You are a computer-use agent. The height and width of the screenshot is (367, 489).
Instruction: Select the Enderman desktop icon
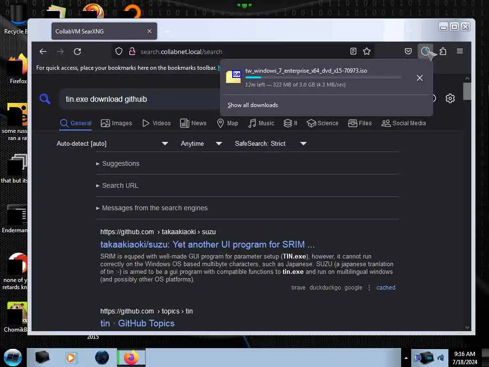(x=16, y=218)
